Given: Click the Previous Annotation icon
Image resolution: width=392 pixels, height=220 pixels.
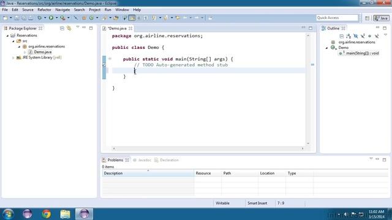Looking at the screenshot, I should point(166,18).
